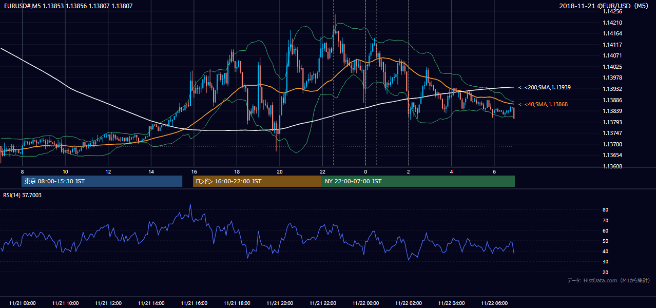Click the 11/22 06:00 time label

click(x=495, y=303)
